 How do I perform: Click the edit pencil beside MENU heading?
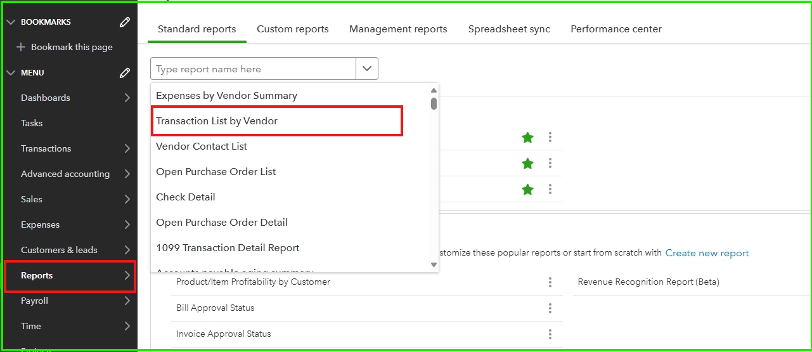(x=125, y=73)
